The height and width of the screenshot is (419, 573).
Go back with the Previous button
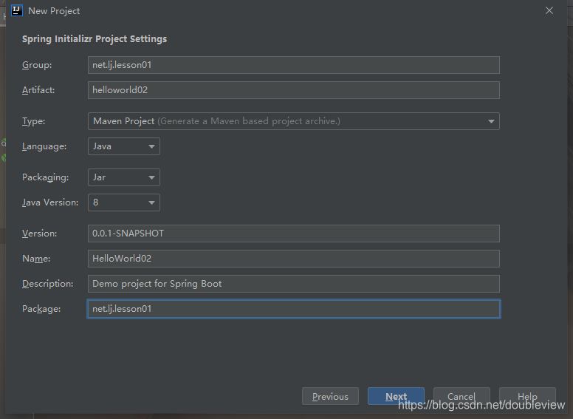click(330, 396)
